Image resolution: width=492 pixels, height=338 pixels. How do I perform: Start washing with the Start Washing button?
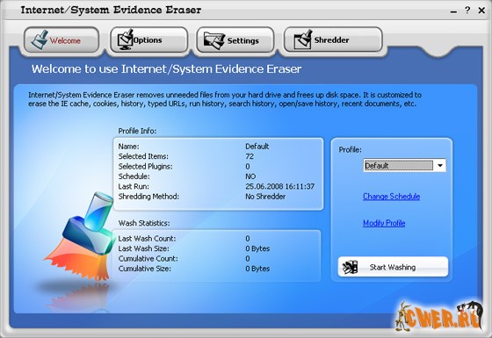[x=393, y=267]
